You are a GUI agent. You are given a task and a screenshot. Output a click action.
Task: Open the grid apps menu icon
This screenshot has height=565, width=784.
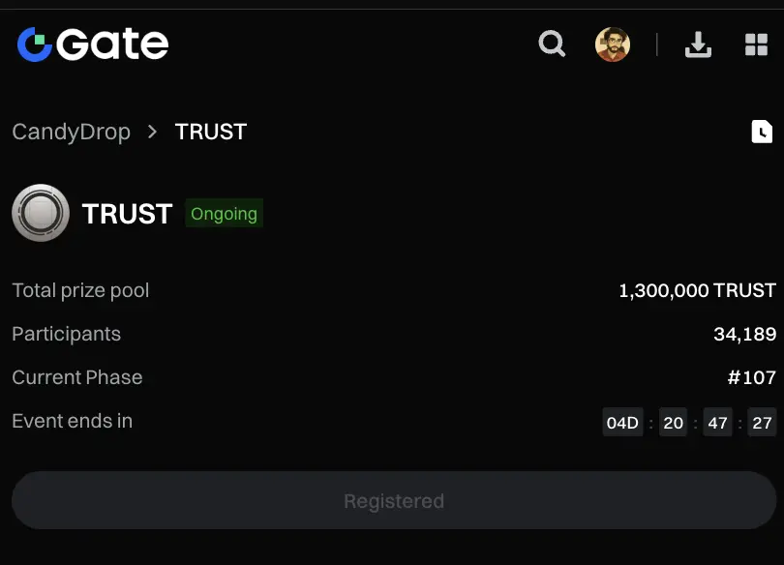point(756,45)
